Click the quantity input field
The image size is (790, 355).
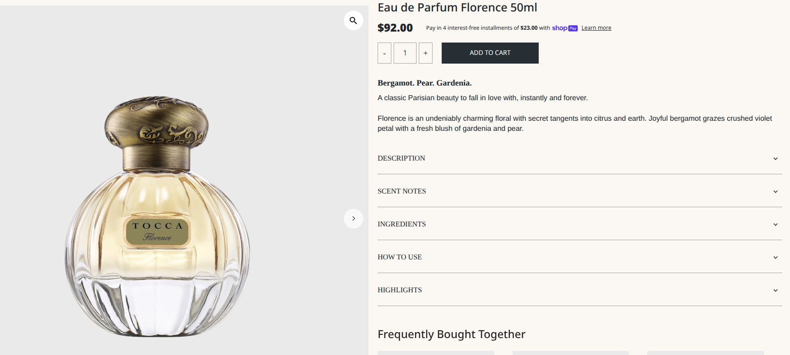(x=405, y=53)
